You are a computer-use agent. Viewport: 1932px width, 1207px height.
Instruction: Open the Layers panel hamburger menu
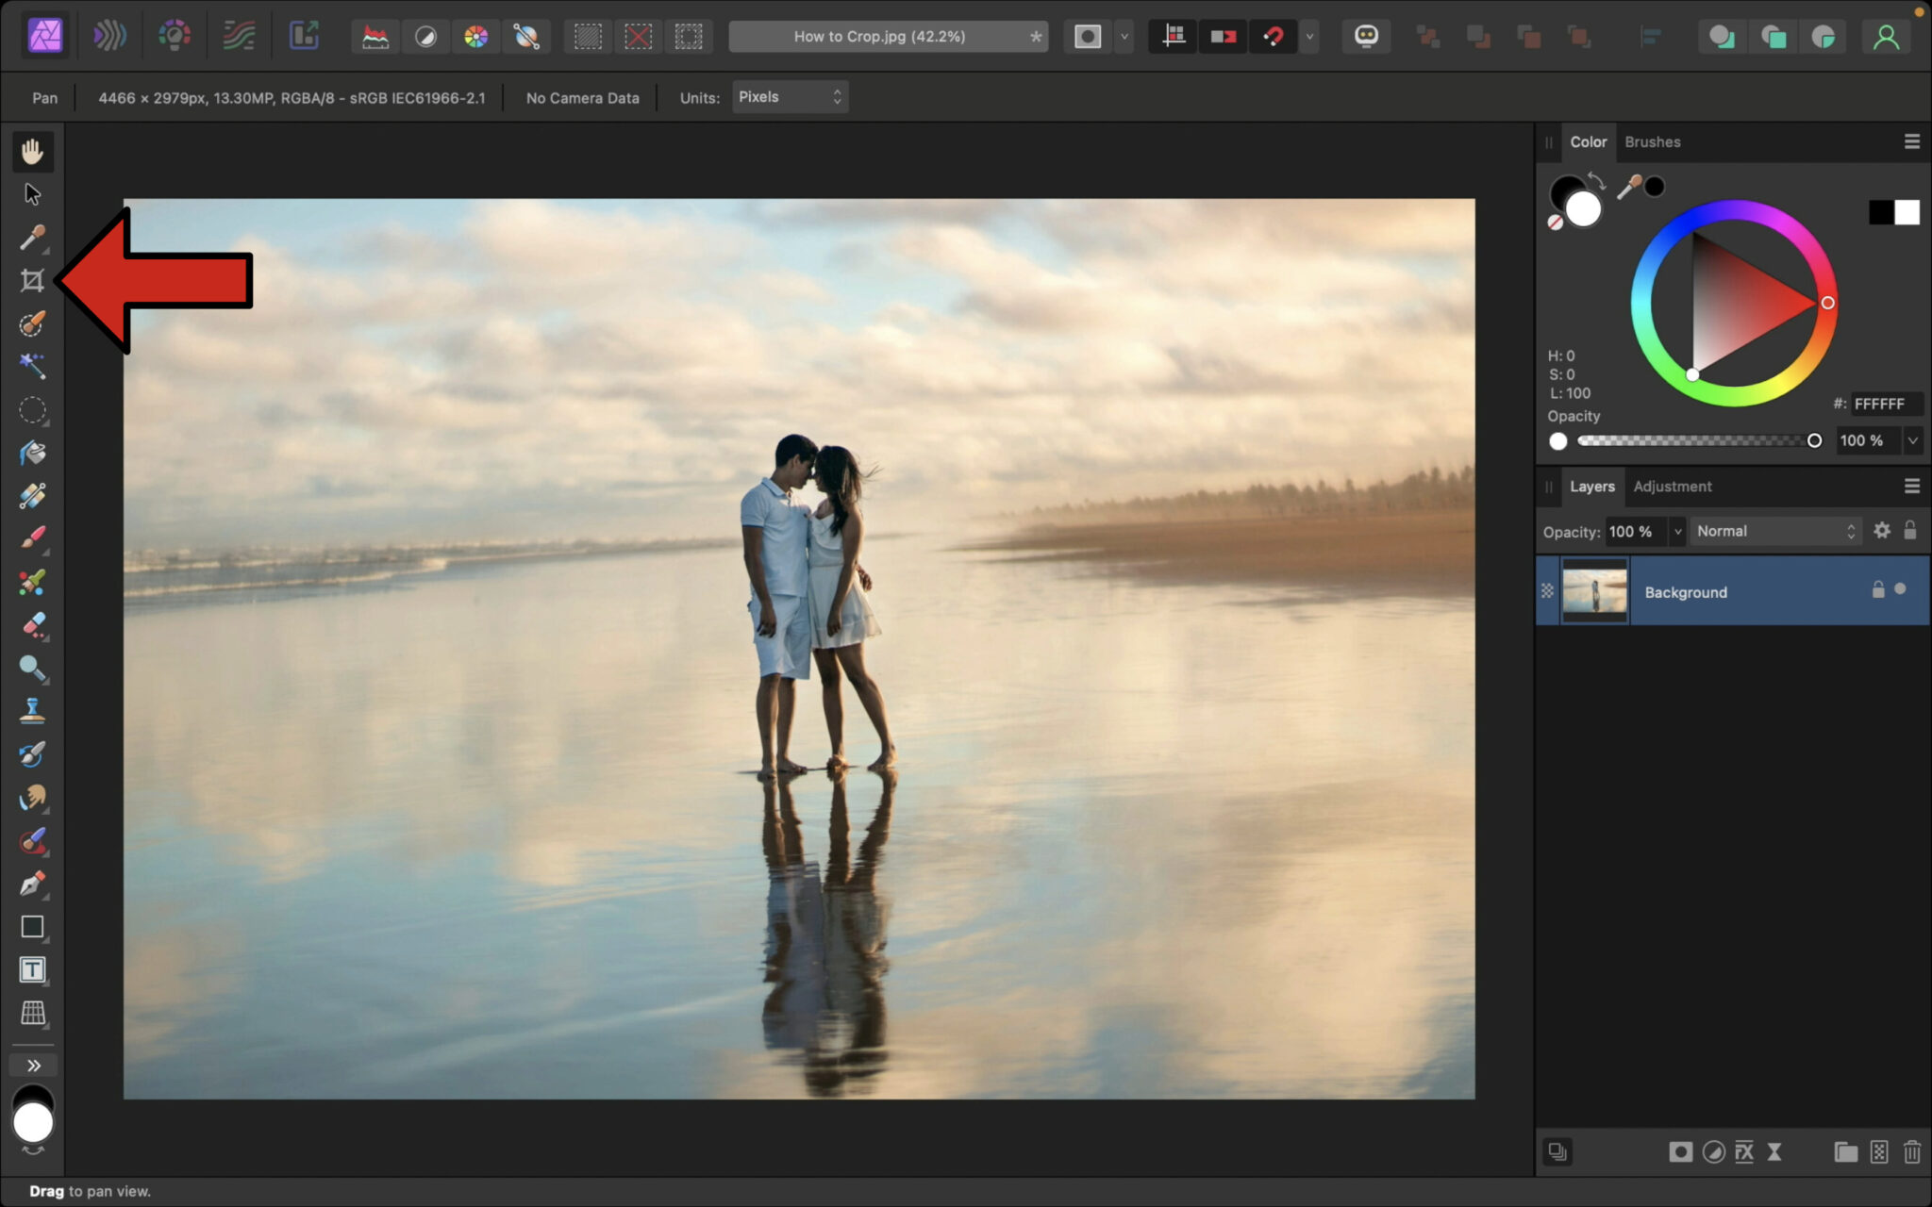[x=1911, y=487]
